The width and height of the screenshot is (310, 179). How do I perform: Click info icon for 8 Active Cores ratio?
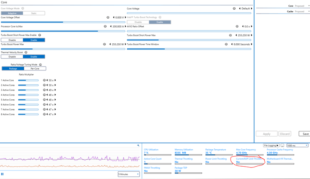click(44, 114)
